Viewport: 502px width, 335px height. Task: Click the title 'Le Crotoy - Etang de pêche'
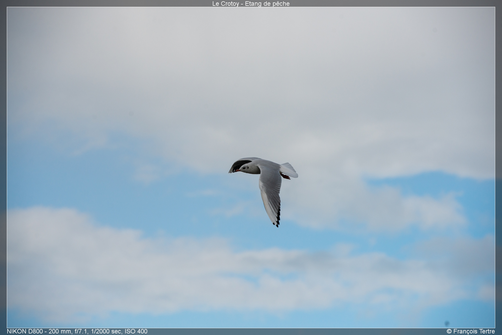[x=251, y=4]
